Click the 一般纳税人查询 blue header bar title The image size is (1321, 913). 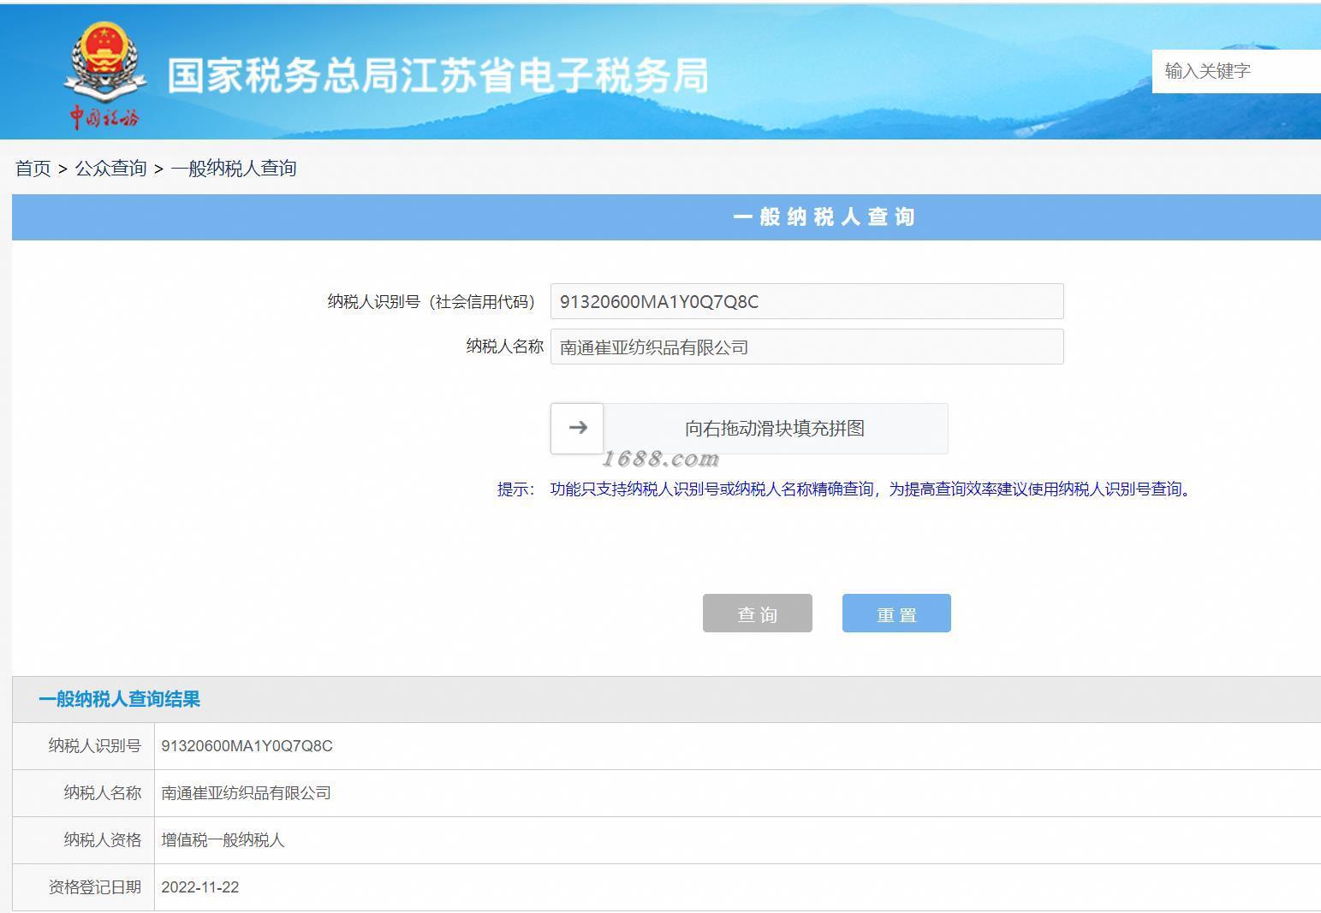pos(824,217)
